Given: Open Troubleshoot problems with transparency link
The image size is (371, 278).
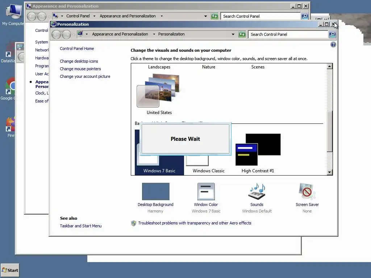Looking at the screenshot, I should pos(195,223).
